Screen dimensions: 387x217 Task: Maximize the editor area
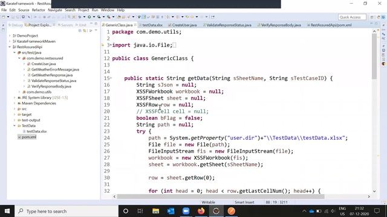(376, 24)
